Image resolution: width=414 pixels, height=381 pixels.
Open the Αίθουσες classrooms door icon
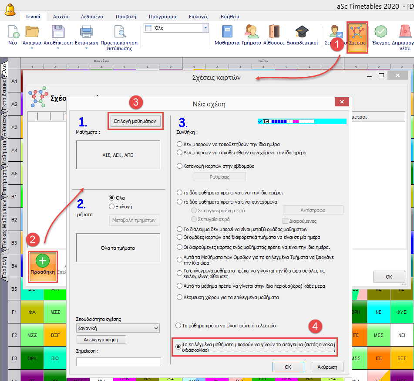(274, 32)
